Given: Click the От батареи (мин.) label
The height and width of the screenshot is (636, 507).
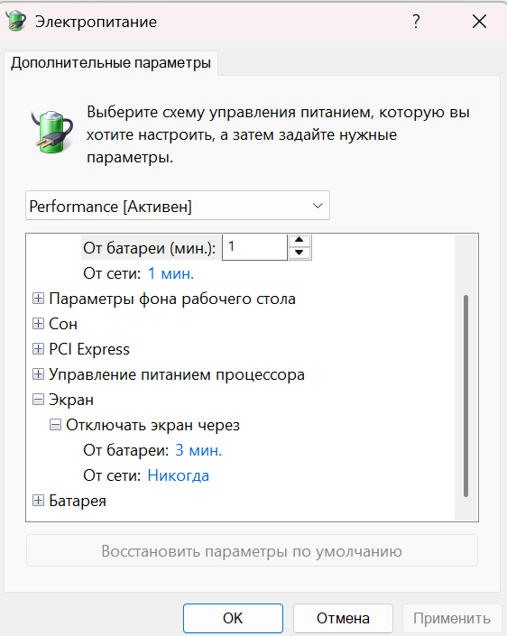Looking at the screenshot, I should 150,248.
